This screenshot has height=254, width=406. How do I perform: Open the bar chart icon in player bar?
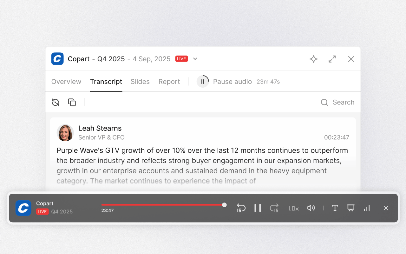(367, 208)
